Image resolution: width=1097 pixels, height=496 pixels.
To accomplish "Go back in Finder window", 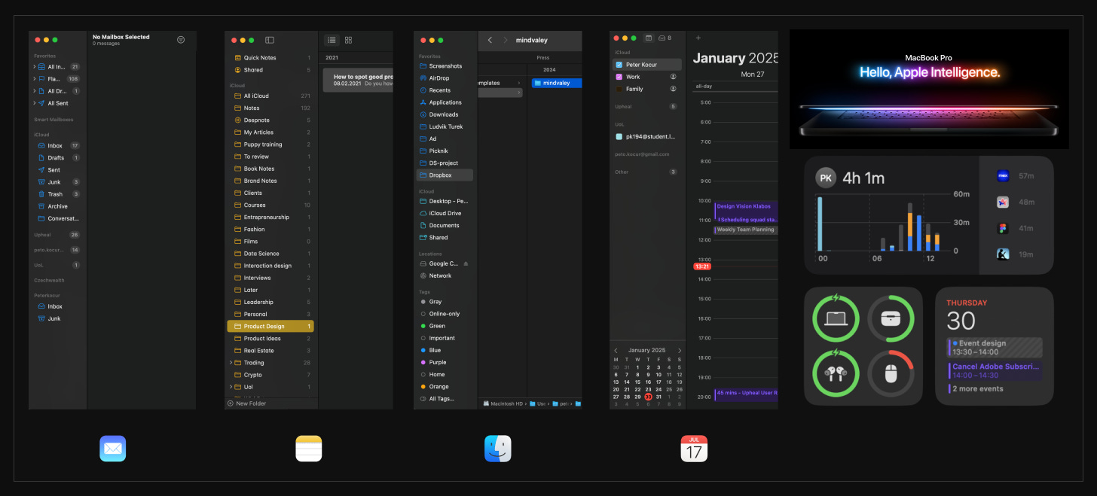I will coord(490,40).
